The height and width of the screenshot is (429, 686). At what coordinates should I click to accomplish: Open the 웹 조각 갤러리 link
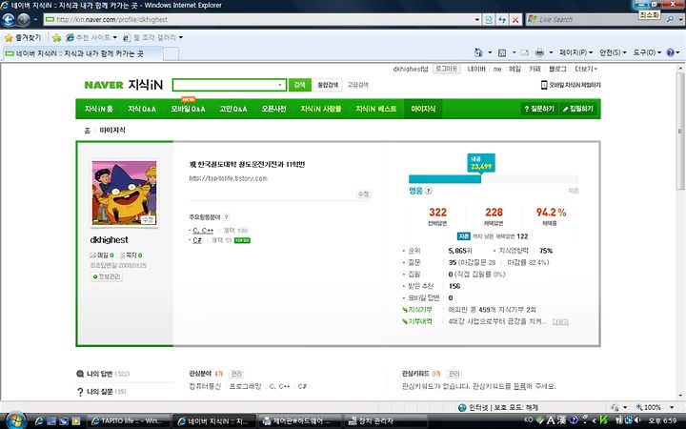(x=152, y=37)
